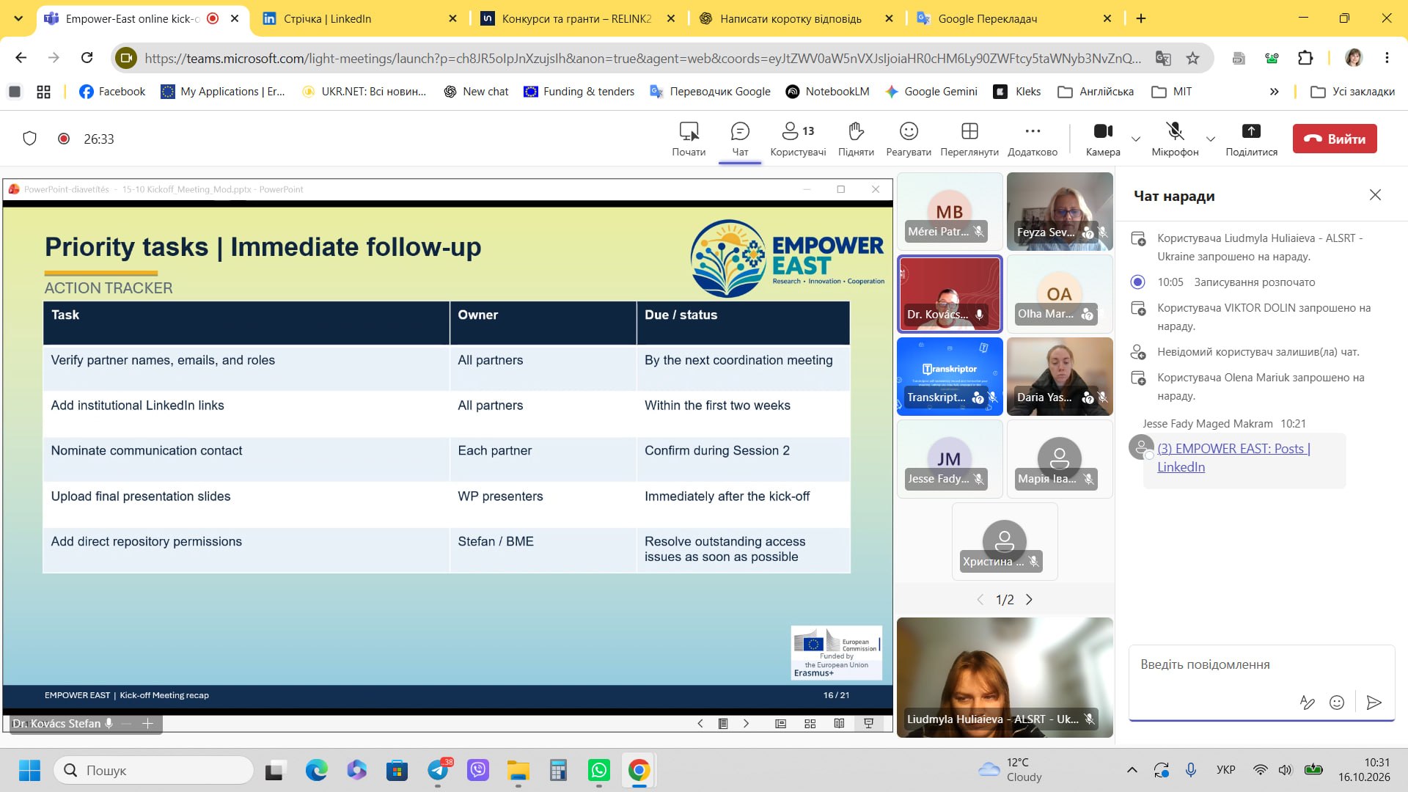Open Telegram from Windows taskbar
The image size is (1408, 792).
(x=439, y=770)
